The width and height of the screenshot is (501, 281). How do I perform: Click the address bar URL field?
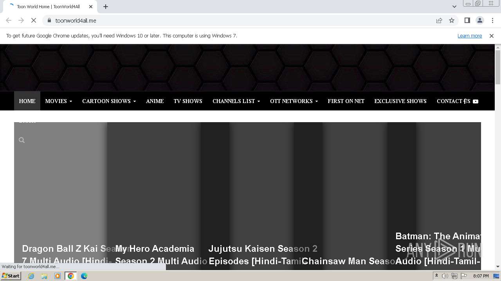[243, 20]
